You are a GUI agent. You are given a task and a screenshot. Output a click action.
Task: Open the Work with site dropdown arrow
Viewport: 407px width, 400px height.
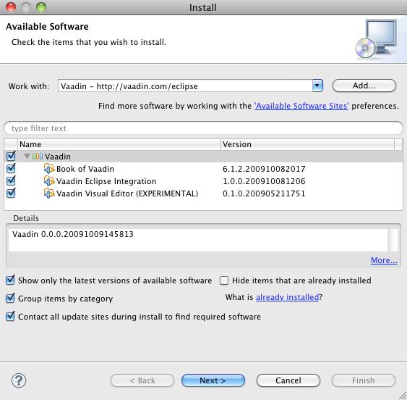pyautogui.click(x=317, y=86)
